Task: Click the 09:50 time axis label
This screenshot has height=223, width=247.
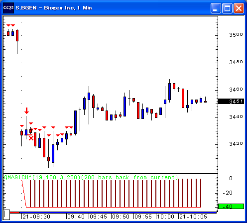Action: [x=121, y=217]
